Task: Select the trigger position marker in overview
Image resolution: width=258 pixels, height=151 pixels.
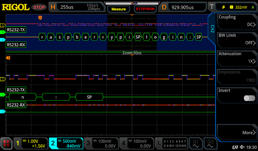Action: click(40, 18)
